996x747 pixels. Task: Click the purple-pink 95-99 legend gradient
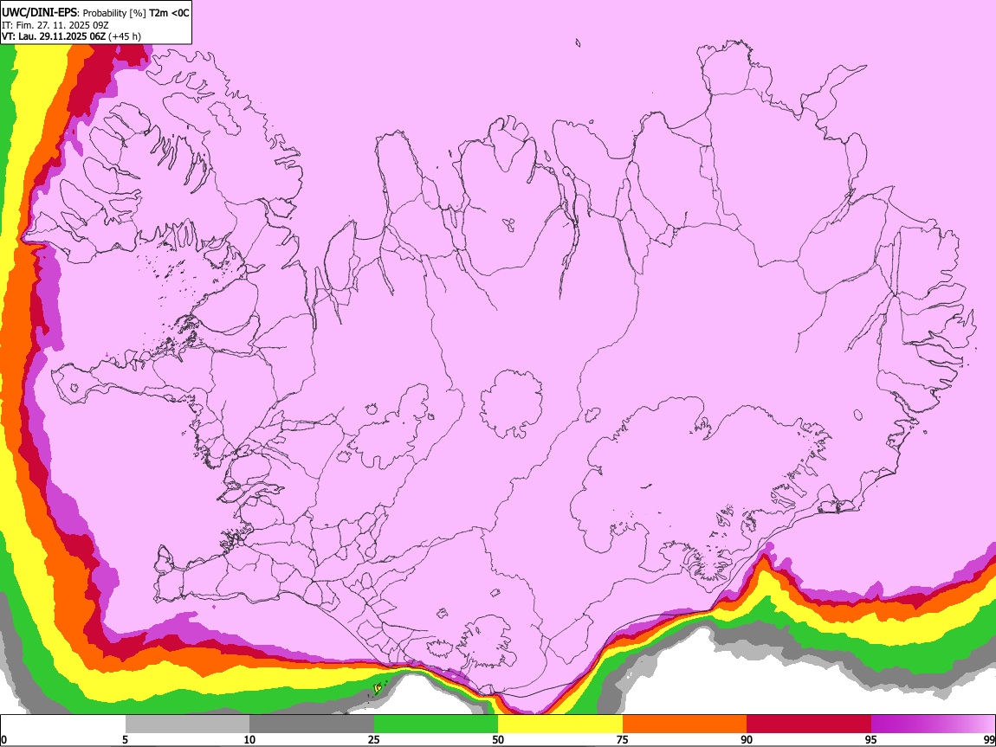(933, 724)
